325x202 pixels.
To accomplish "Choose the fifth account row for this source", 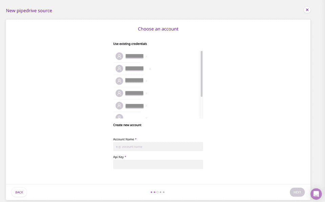I will point(134,105).
